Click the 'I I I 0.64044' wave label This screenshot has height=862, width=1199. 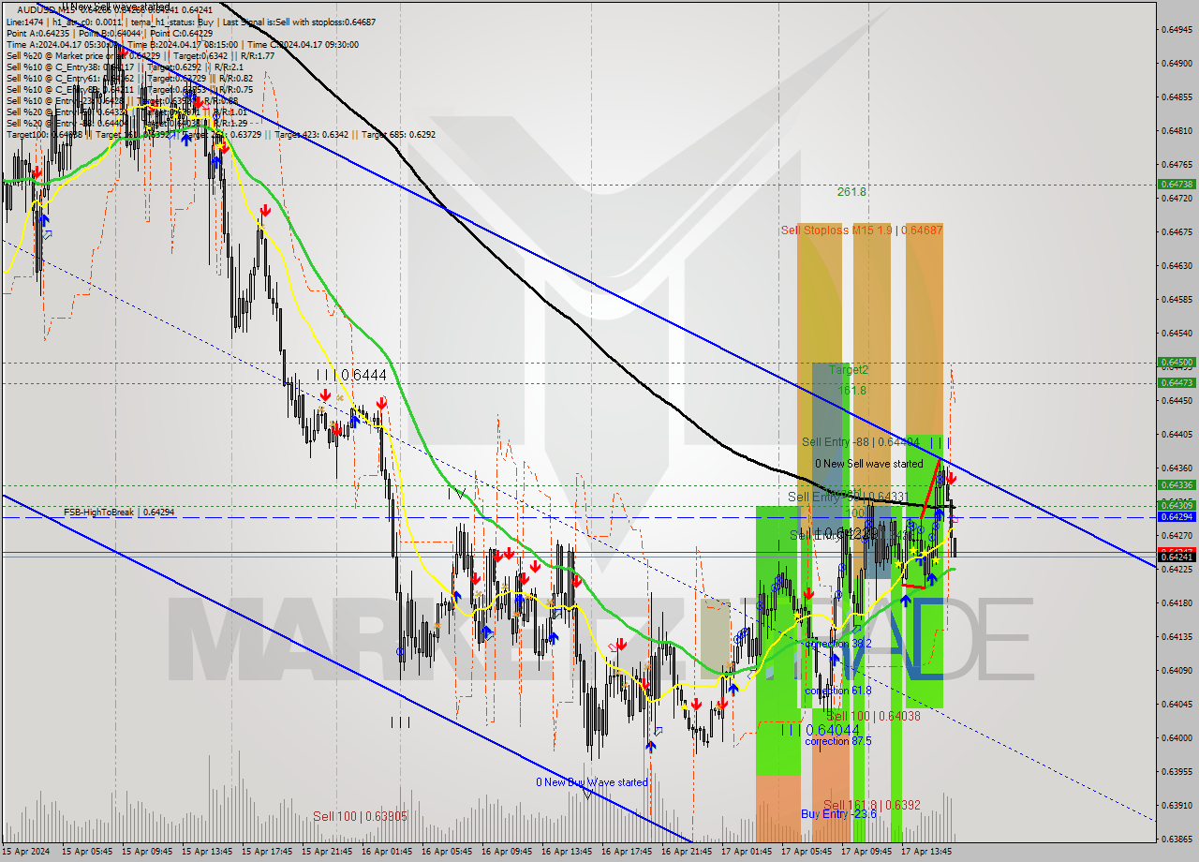coord(821,730)
